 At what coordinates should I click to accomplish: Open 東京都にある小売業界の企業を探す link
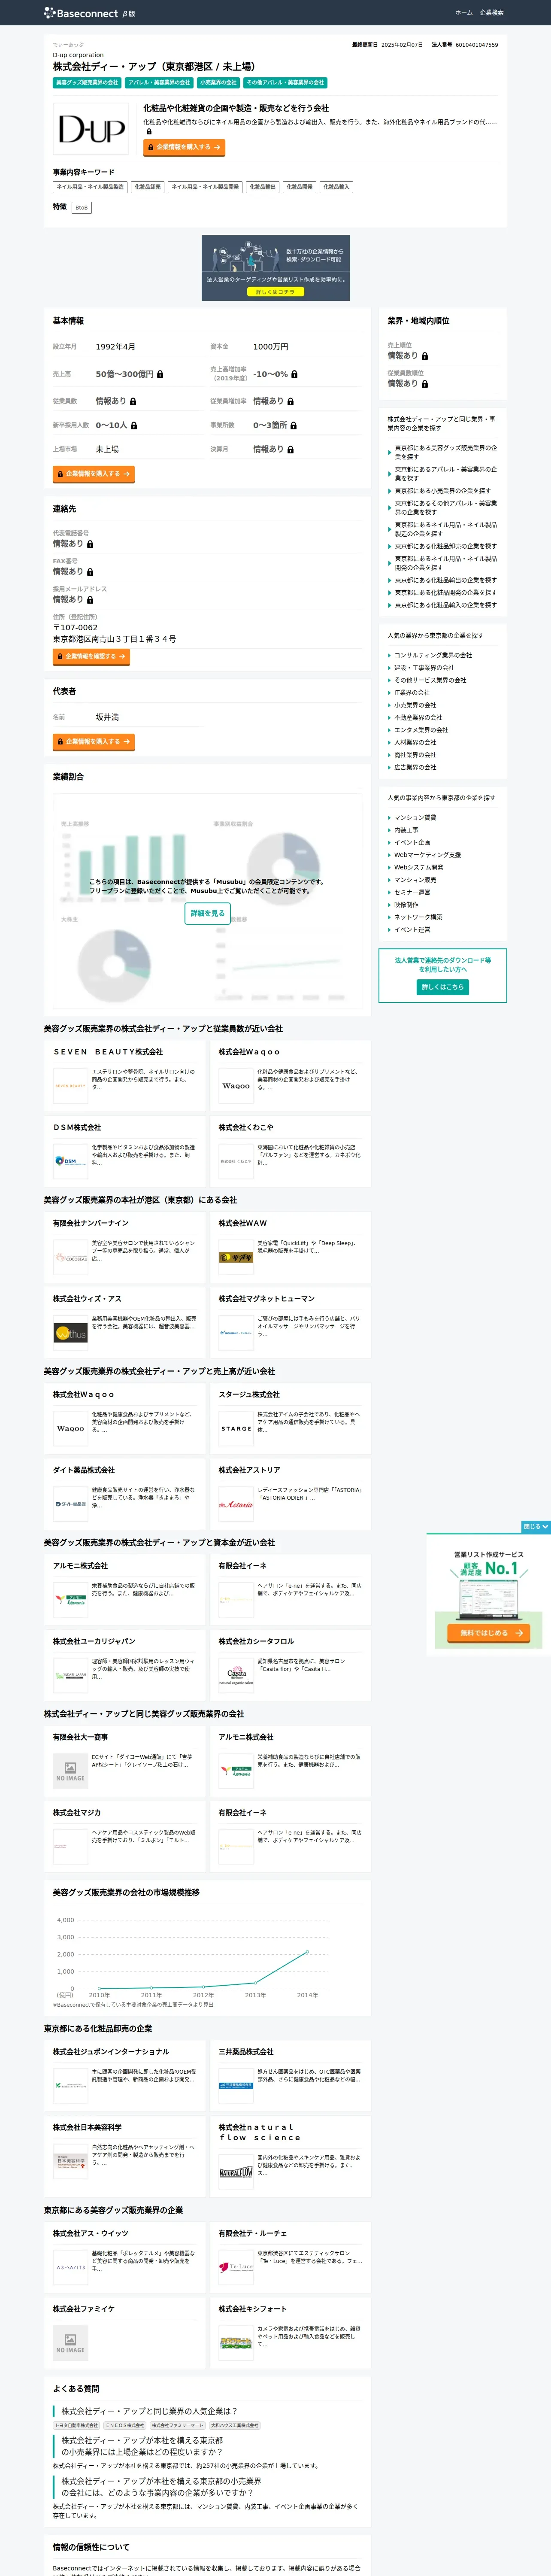[x=442, y=491]
